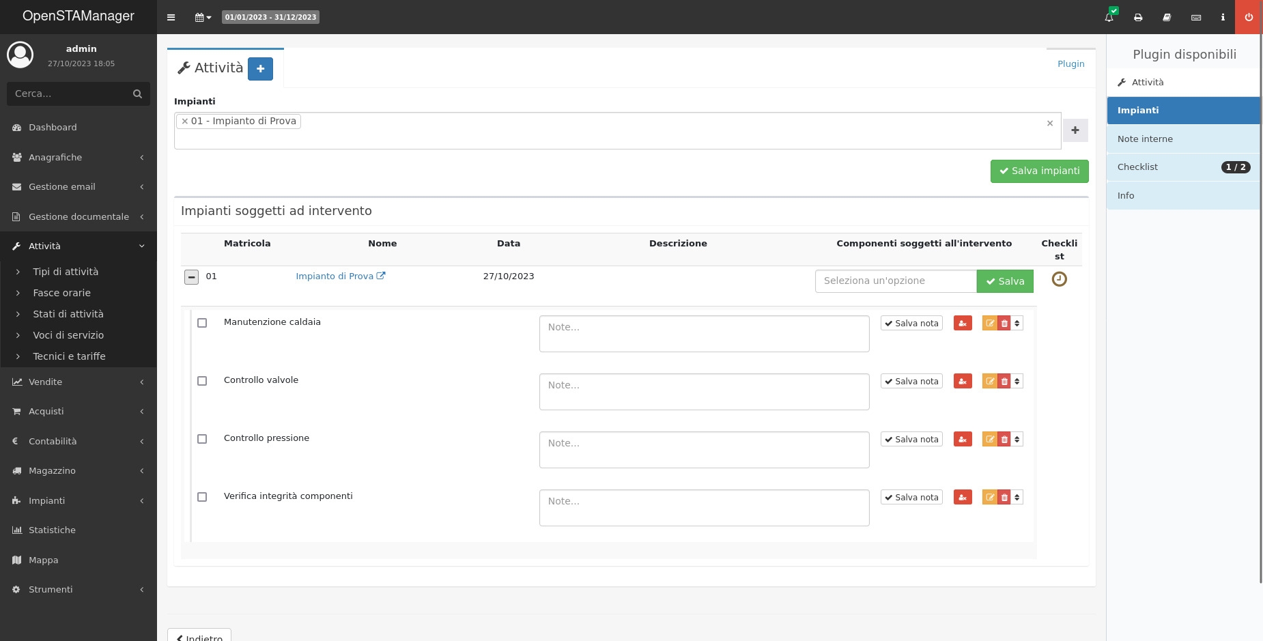This screenshot has width=1263, height=641.
Task: Delete the Manutenzione caldaia checklist row
Action: pos(1004,324)
